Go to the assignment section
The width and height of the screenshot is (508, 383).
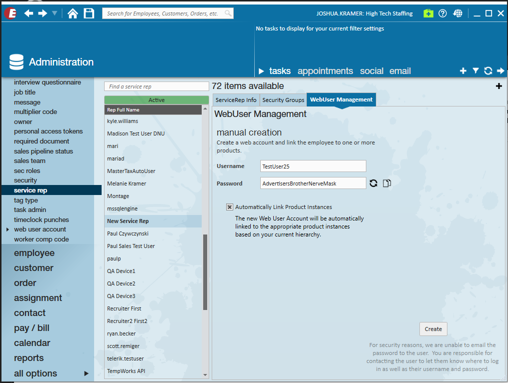point(38,298)
